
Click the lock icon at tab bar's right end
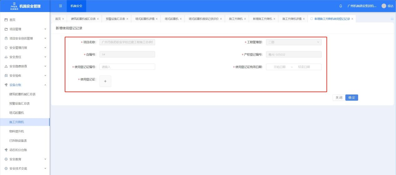tap(392, 19)
